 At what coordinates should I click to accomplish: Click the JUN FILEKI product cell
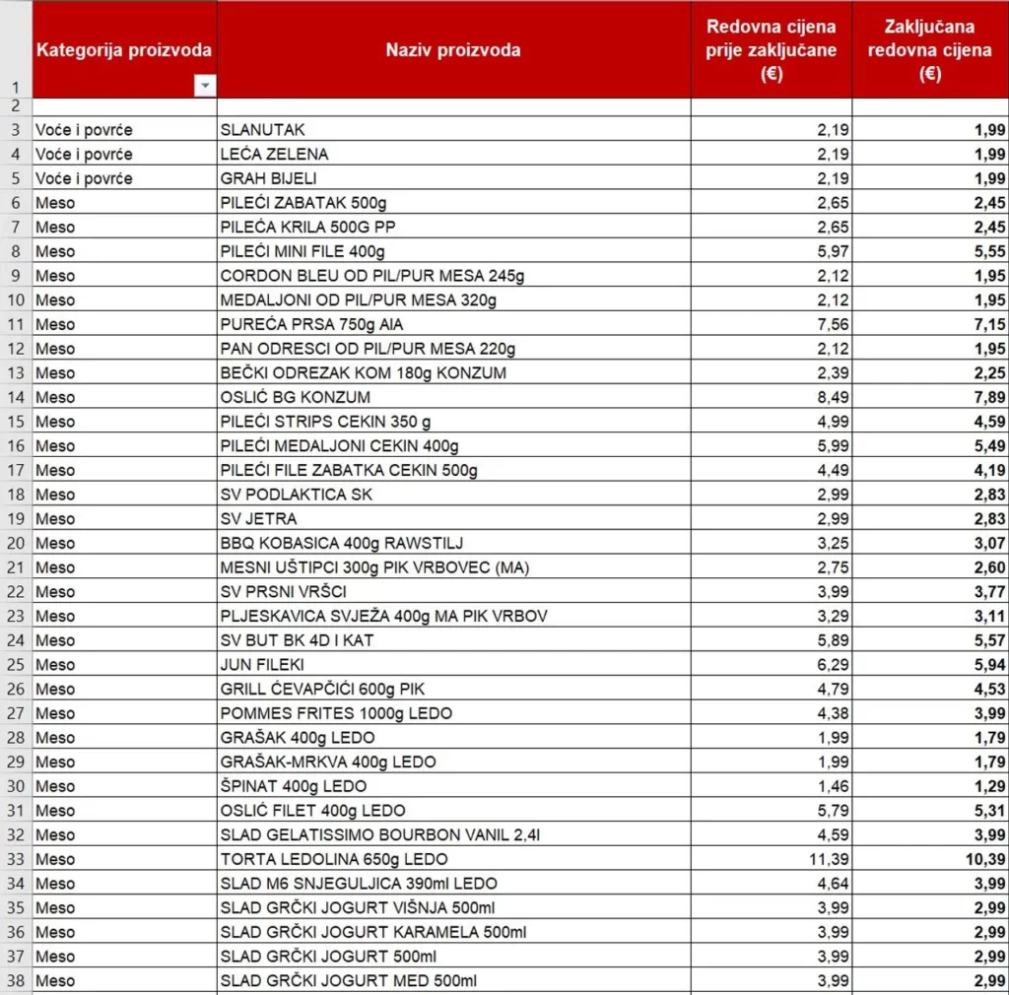tap(453, 664)
